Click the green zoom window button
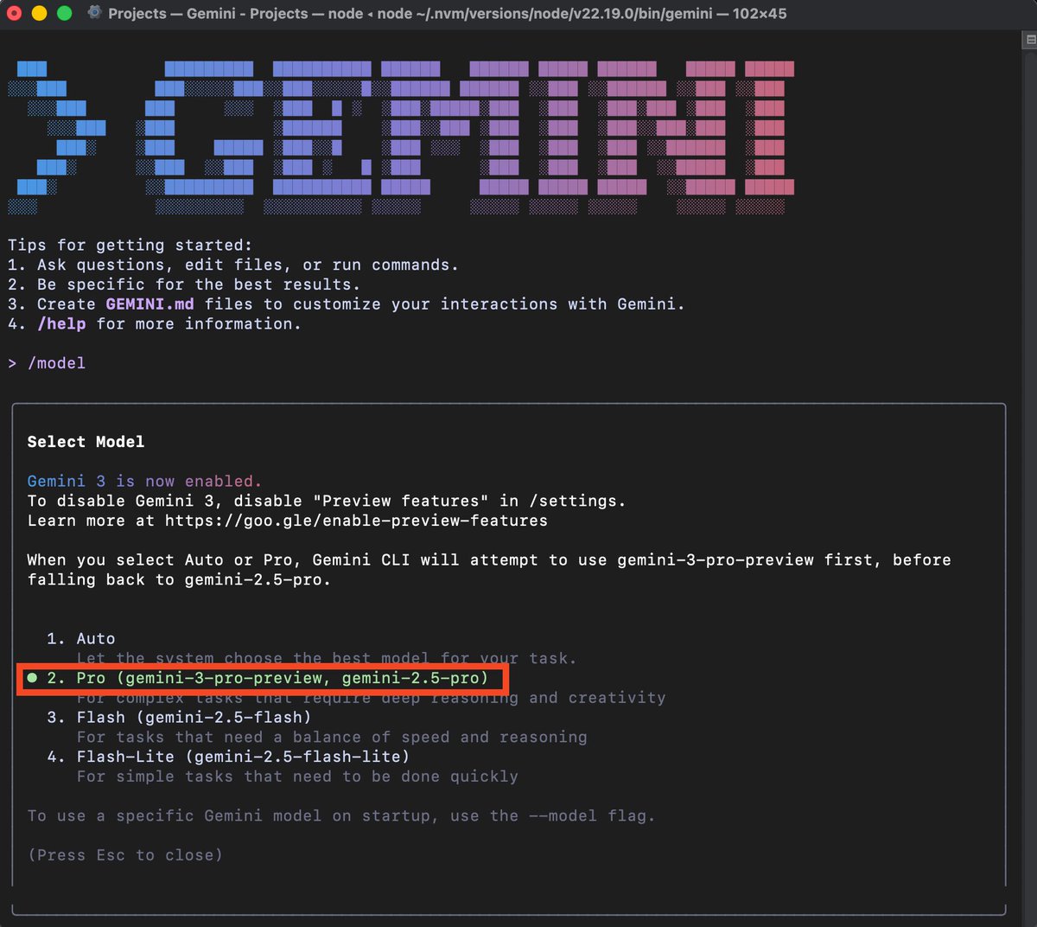The width and height of the screenshot is (1037, 927). pyautogui.click(x=64, y=13)
